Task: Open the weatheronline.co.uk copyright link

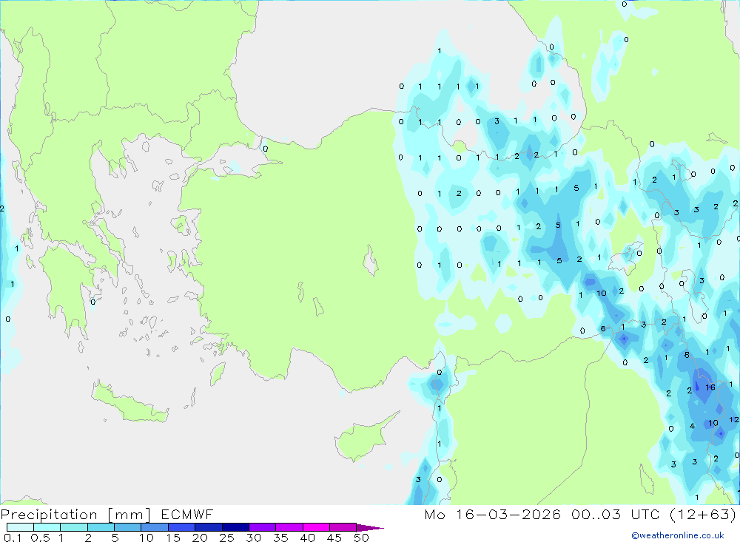Action: tap(678, 535)
